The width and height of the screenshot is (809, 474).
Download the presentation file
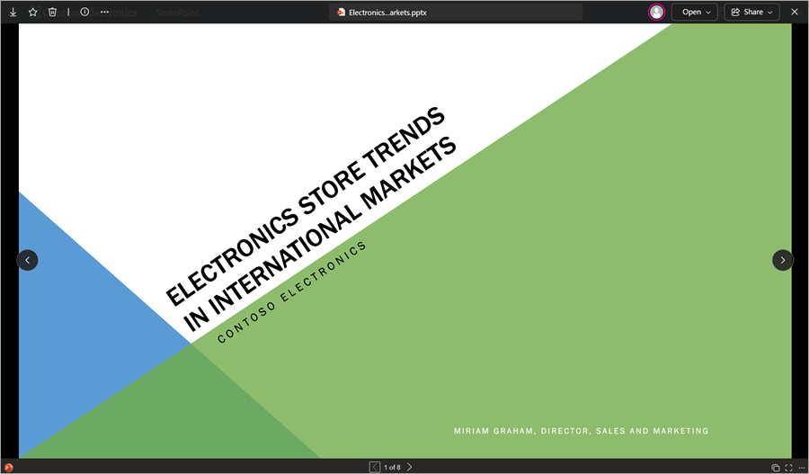pos(13,12)
